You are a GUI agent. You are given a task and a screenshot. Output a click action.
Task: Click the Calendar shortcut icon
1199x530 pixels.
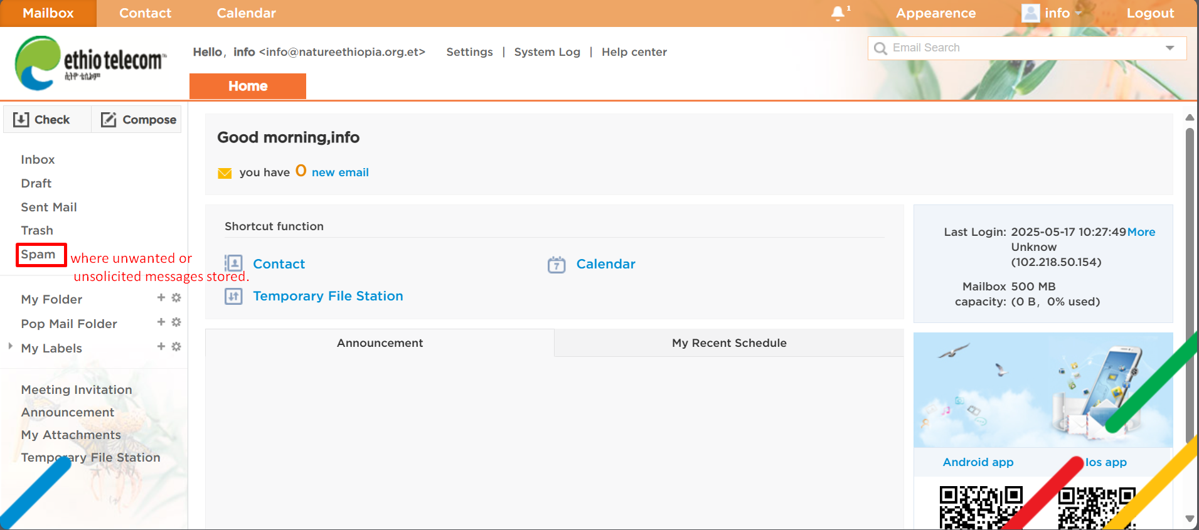click(x=557, y=265)
